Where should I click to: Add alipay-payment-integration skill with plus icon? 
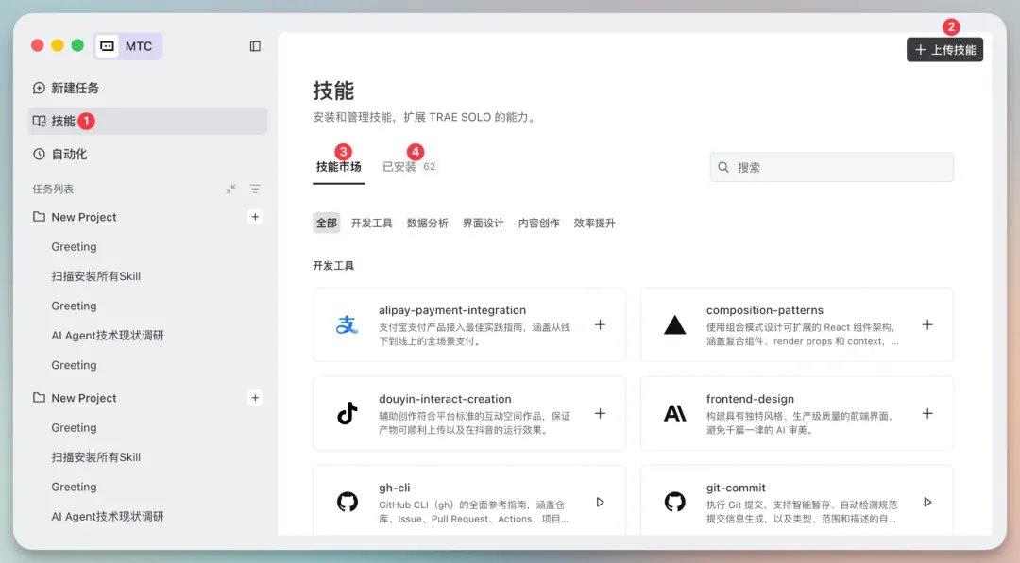click(x=600, y=324)
